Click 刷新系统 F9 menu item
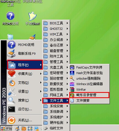 25,54
